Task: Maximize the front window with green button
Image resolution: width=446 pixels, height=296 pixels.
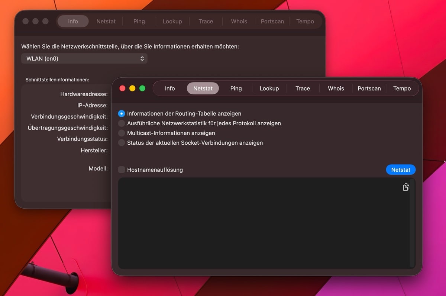Action: coord(142,89)
